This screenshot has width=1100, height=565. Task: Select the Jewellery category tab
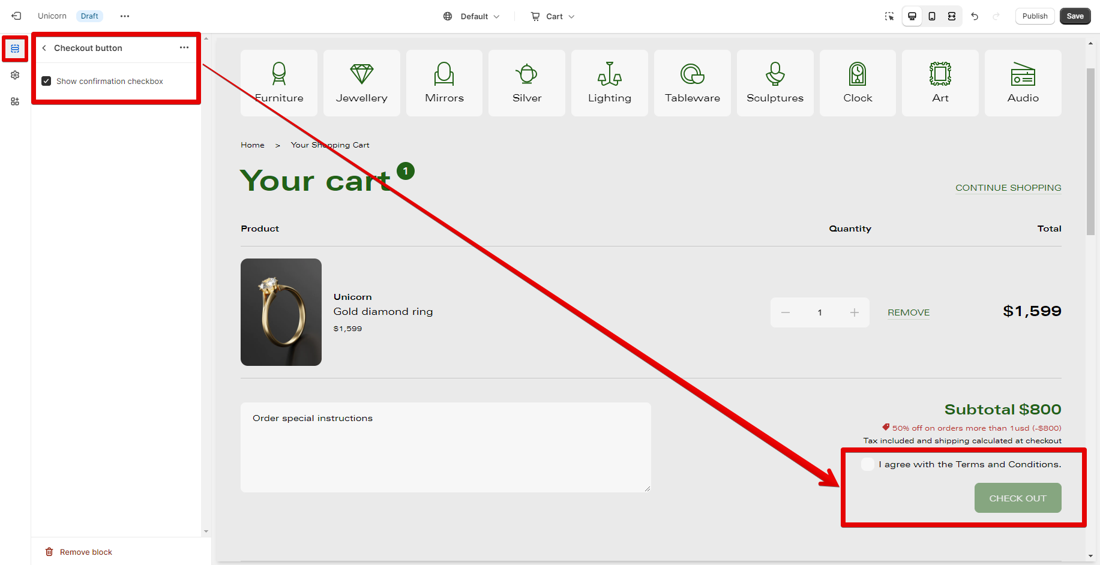pos(361,83)
